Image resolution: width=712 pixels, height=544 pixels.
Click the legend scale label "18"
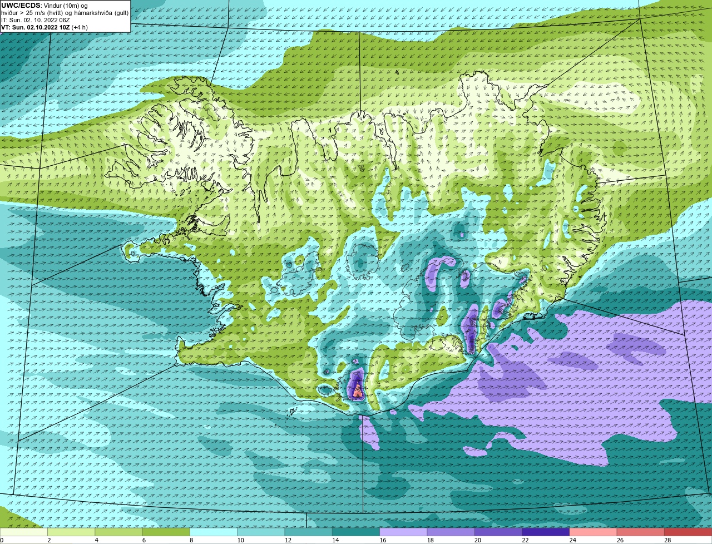pos(430,540)
